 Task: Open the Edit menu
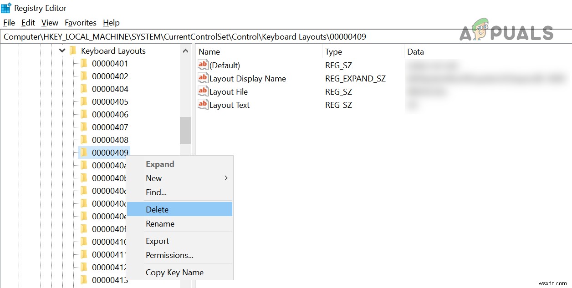28,23
